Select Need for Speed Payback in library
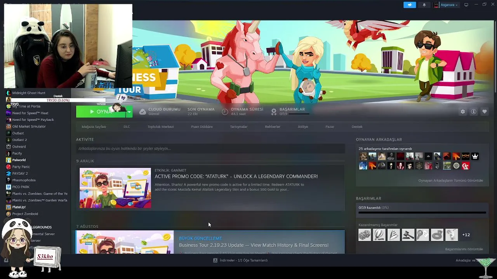Image resolution: width=497 pixels, height=279 pixels. [x=33, y=120]
